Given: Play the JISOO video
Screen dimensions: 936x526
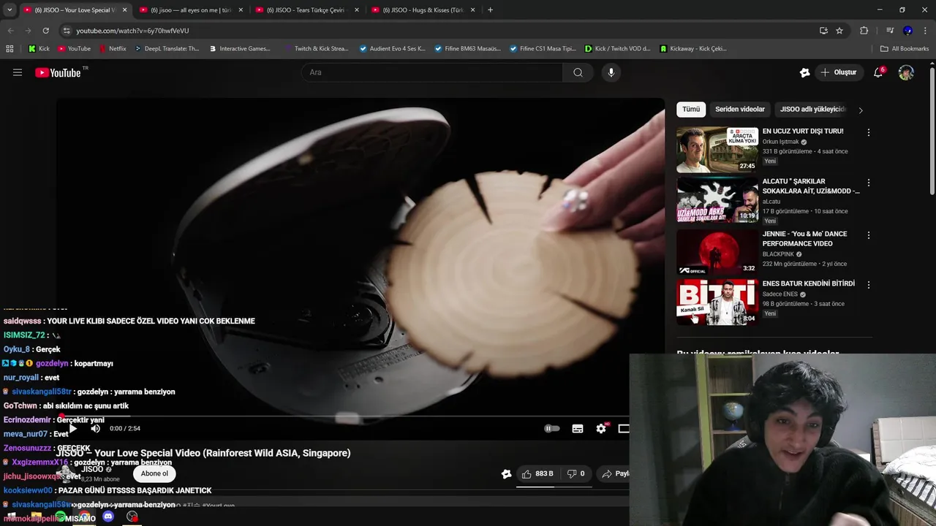Looking at the screenshot, I should pos(72,429).
